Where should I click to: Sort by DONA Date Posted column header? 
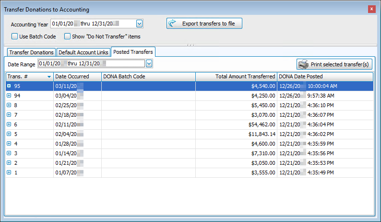coord(324,76)
